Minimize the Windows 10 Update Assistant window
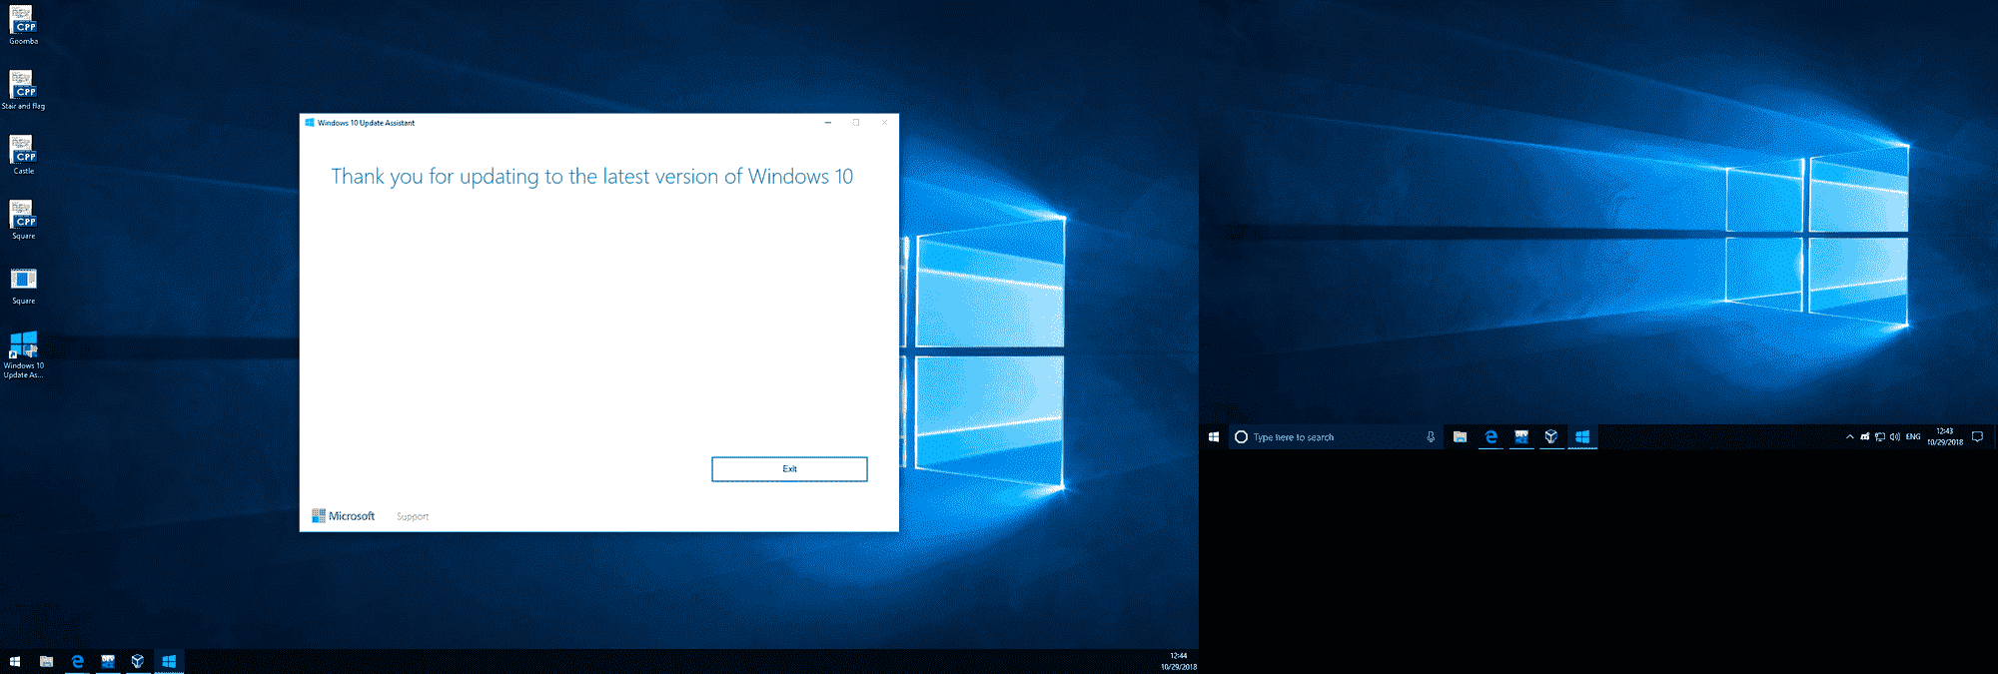1998x674 pixels. click(x=827, y=123)
